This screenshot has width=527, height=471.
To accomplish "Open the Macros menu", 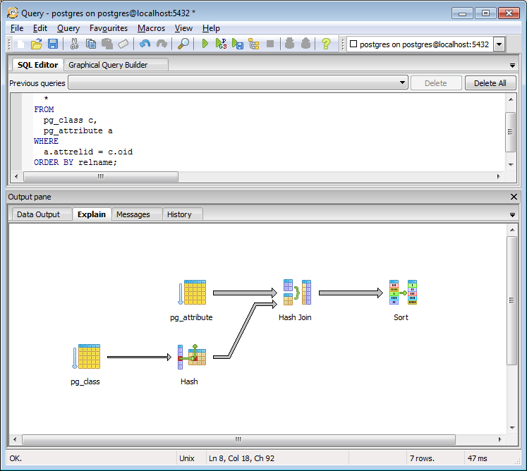I will tap(151, 28).
